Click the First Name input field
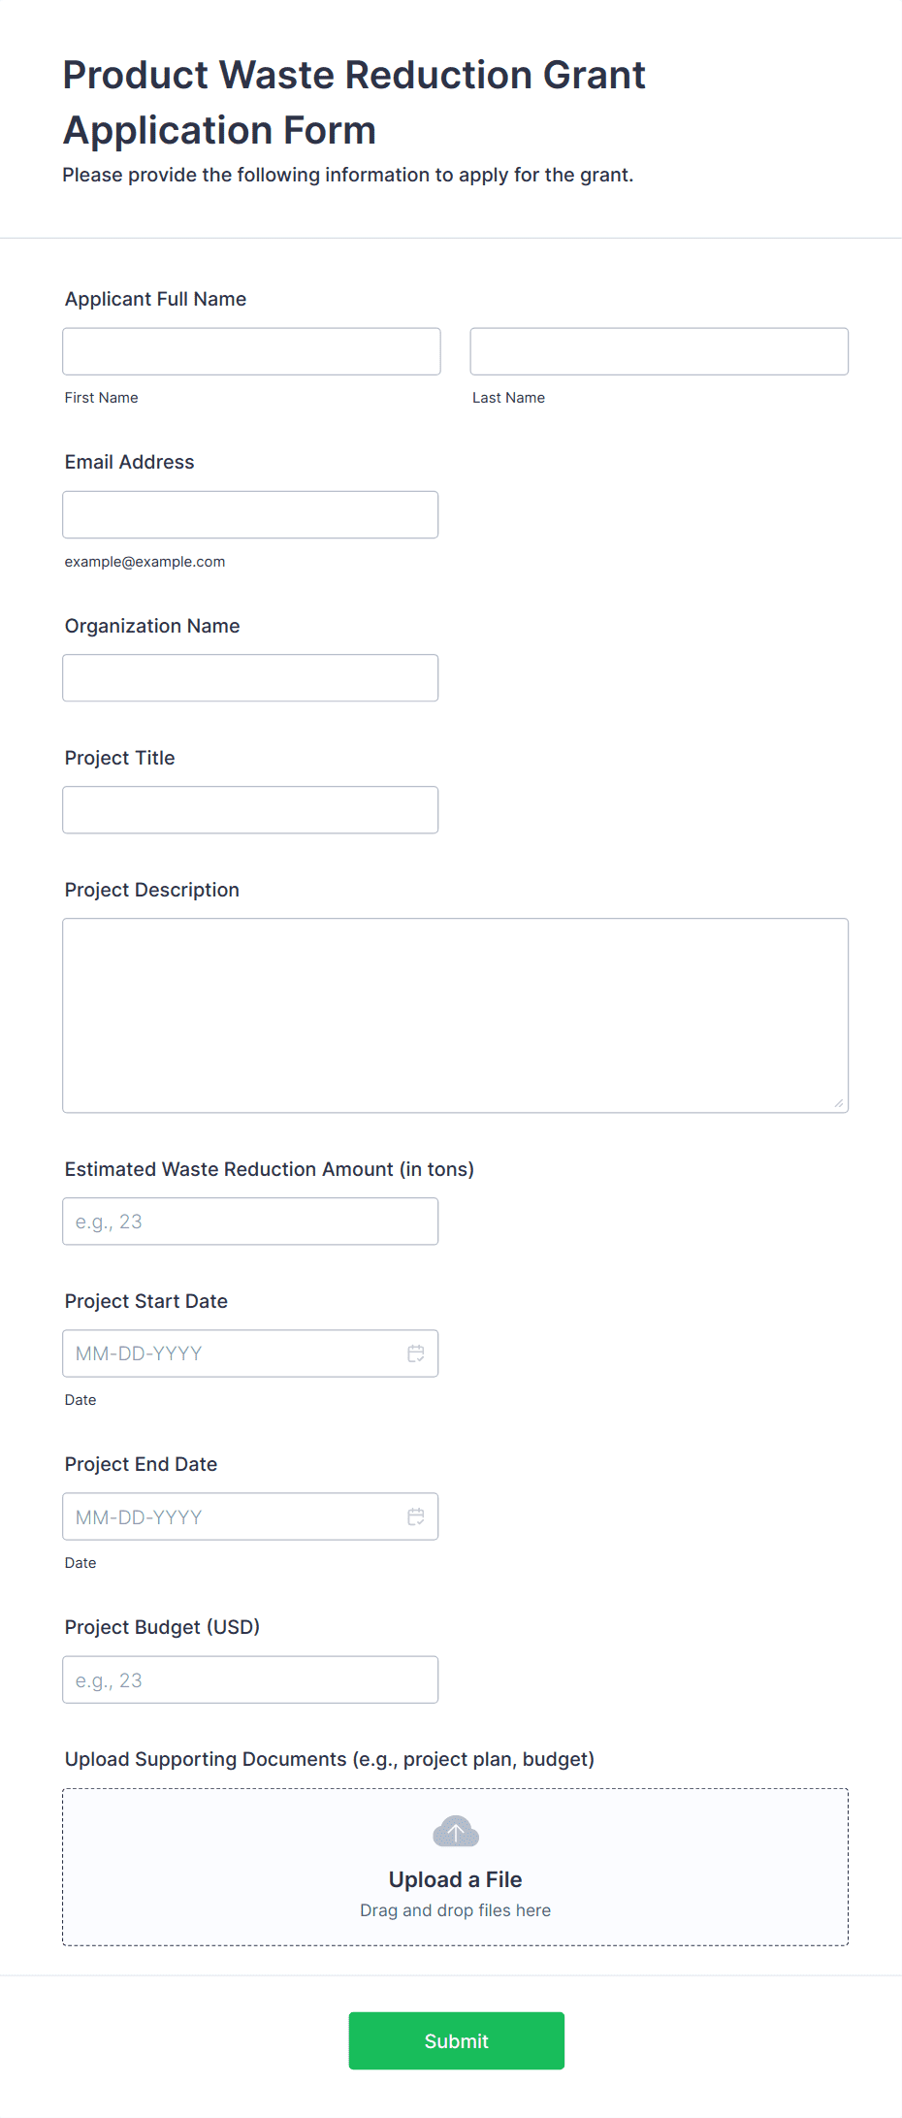The image size is (902, 2118). [251, 351]
